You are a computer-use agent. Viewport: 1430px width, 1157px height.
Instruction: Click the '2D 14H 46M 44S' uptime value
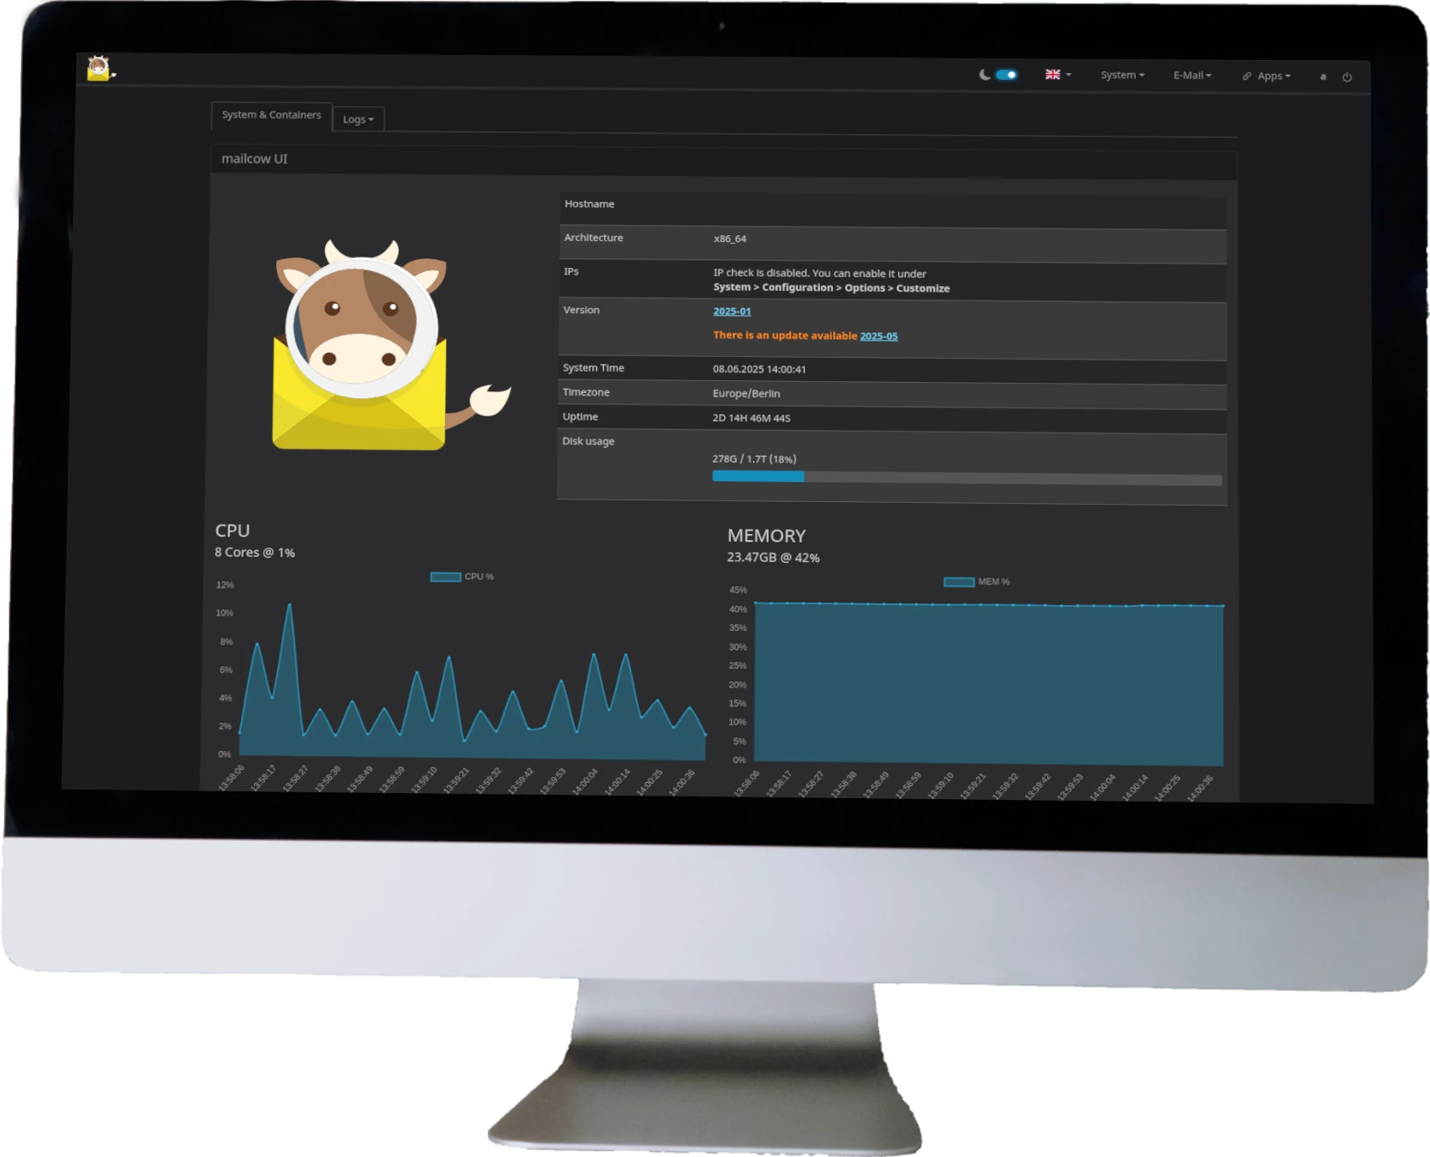[x=751, y=418]
